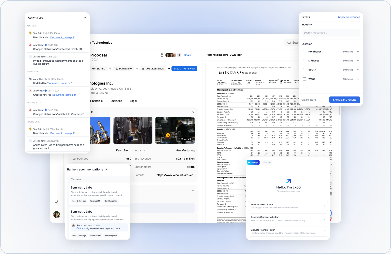Check the South location checkbox
Screen dimensions: 391x254
pyautogui.click(x=305, y=70)
